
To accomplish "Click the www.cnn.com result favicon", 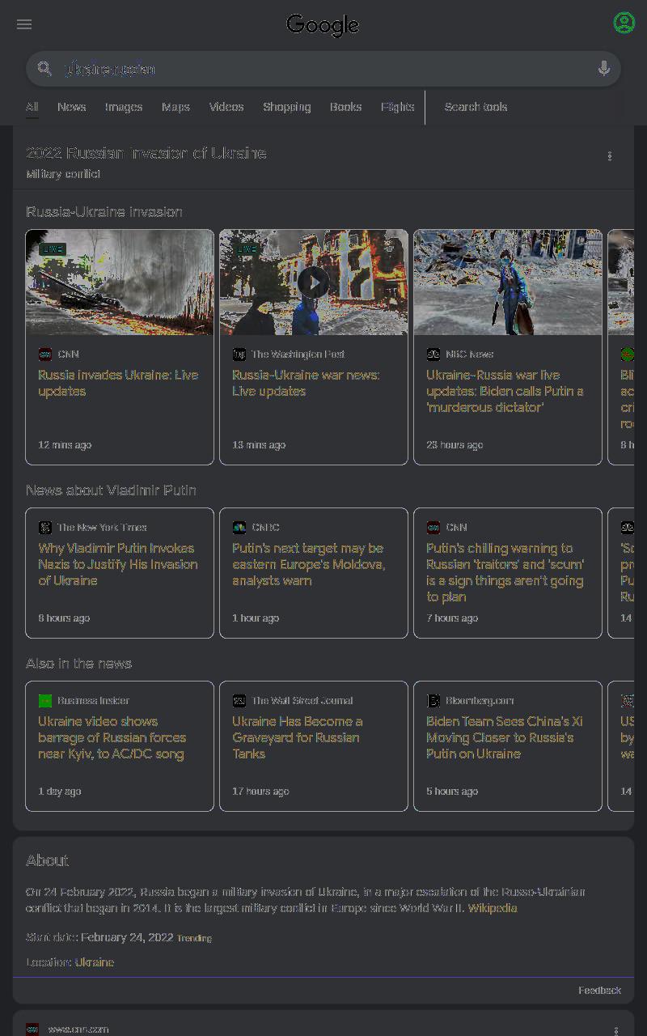I will coord(32,1030).
